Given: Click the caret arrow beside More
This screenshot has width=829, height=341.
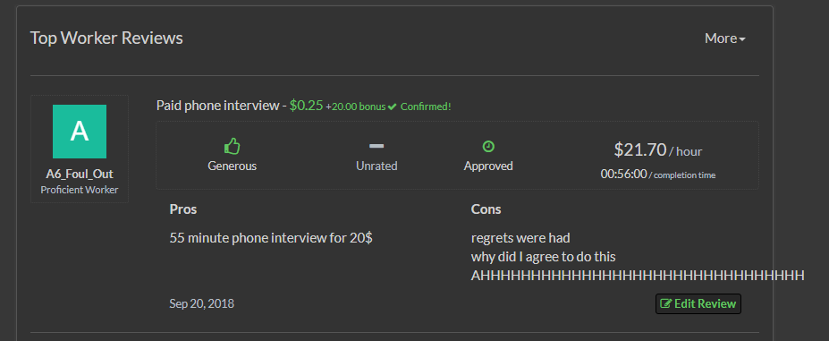Looking at the screenshot, I should pos(742,39).
